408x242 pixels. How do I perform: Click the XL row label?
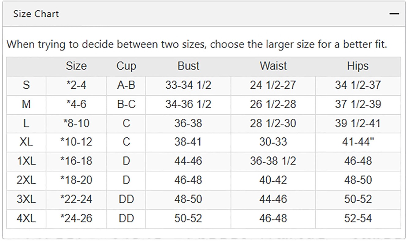[x=26, y=142]
